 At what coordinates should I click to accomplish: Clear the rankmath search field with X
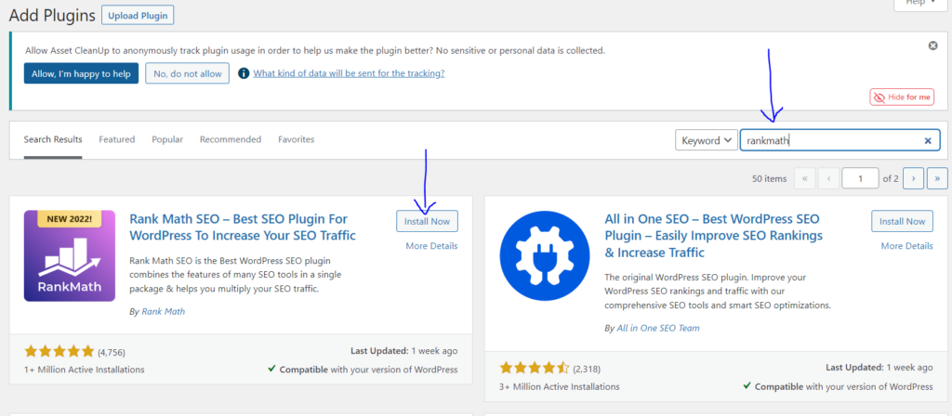click(928, 141)
